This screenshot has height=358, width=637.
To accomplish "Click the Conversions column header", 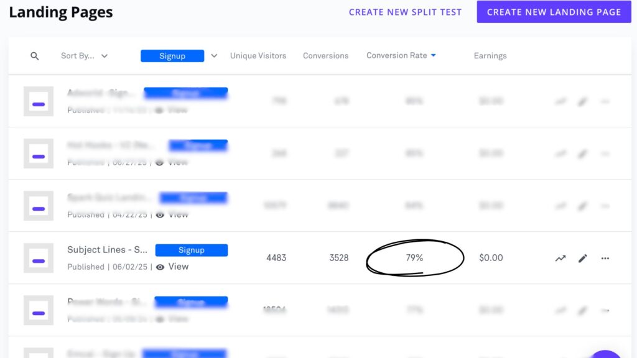I will tap(325, 56).
